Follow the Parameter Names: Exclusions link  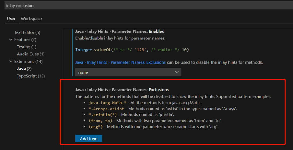click(120, 62)
